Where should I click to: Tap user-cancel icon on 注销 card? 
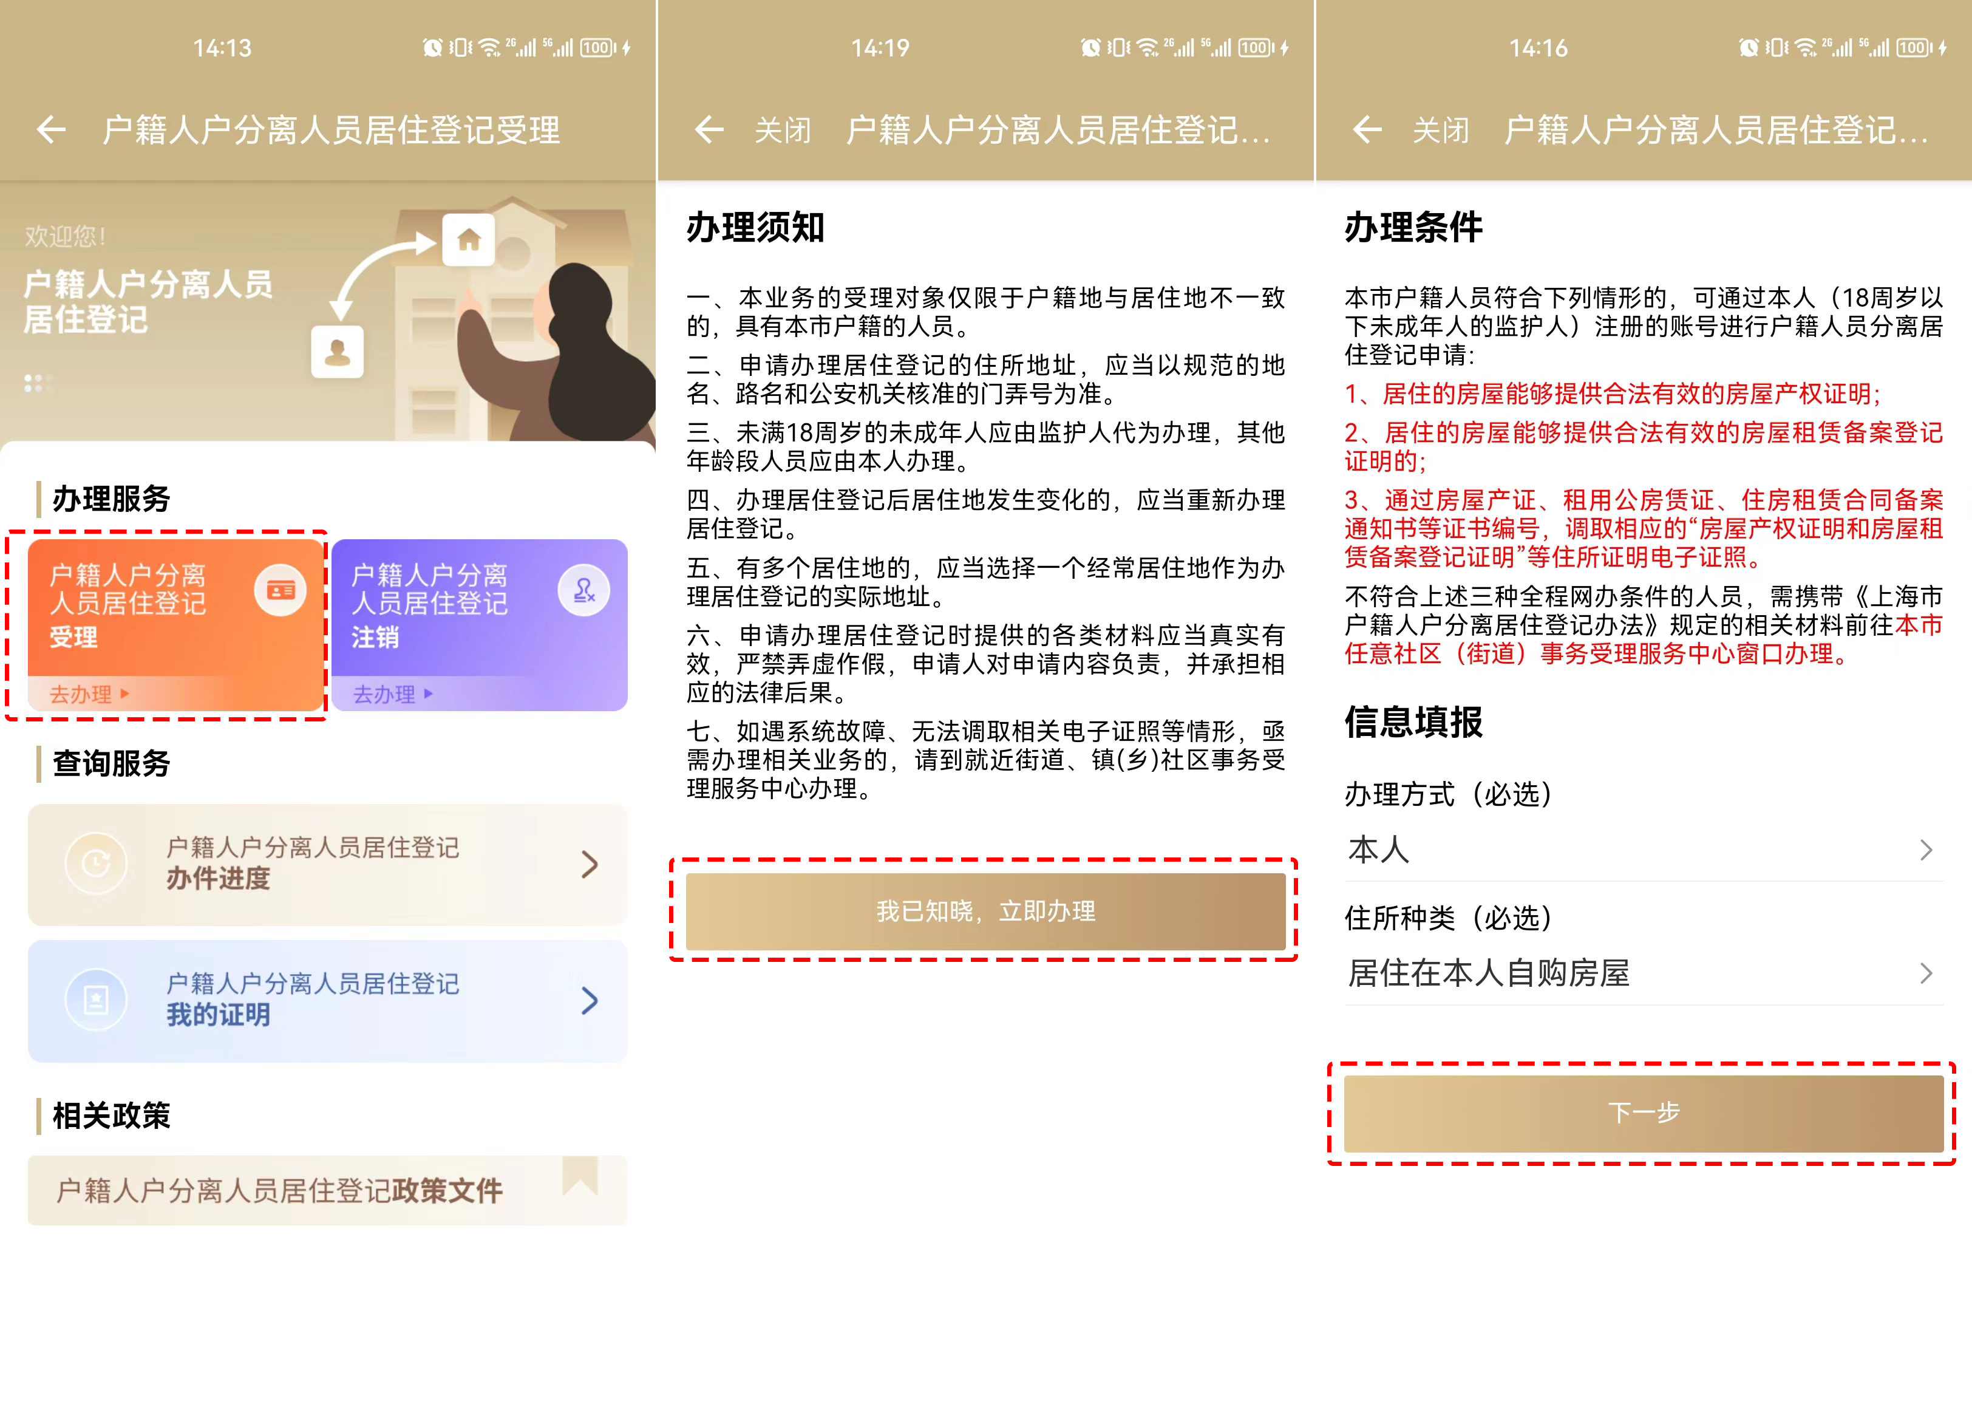[583, 590]
